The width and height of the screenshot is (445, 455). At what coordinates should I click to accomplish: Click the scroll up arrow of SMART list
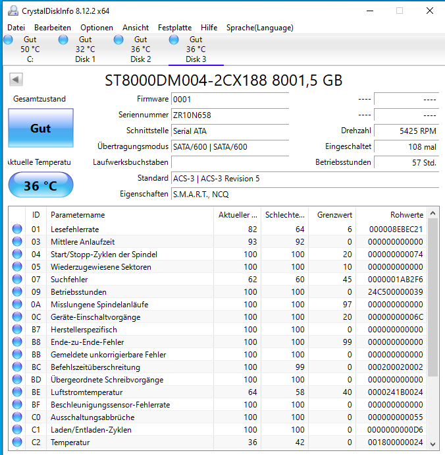(433, 213)
